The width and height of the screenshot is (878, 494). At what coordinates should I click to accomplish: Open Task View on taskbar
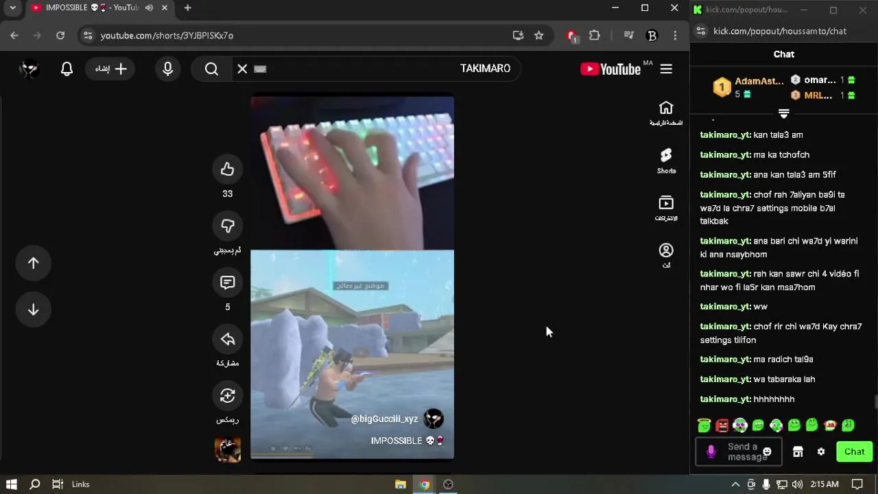pyautogui.click(x=58, y=484)
